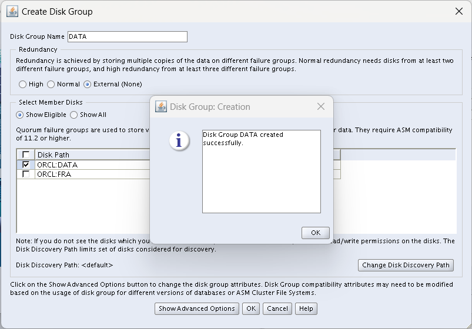Select the ORCL:FRA row text
The image size is (472, 329).
point(54,174)
